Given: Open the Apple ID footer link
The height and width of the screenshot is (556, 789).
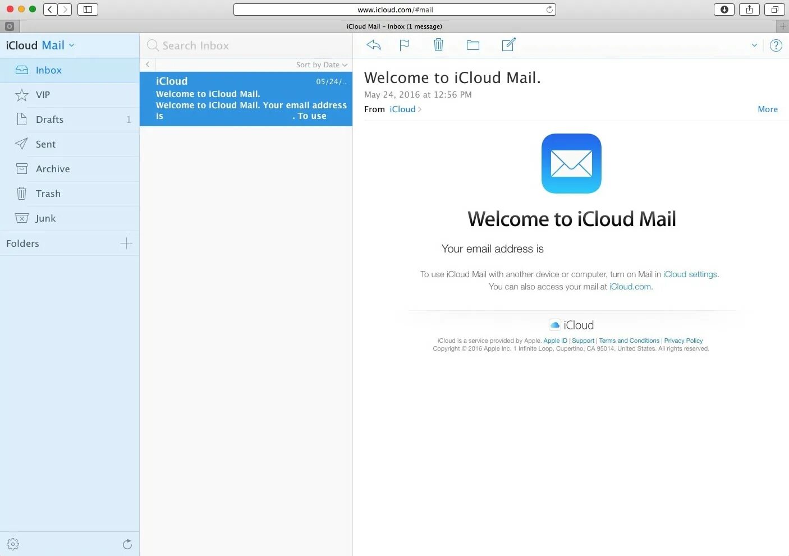Looking at the screenshot, I should [x=555, y=341].
